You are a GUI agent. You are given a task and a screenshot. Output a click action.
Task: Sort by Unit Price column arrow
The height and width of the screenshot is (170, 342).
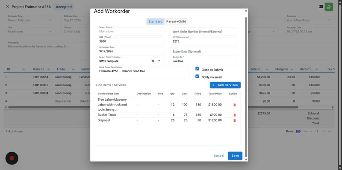coord(316,69)
